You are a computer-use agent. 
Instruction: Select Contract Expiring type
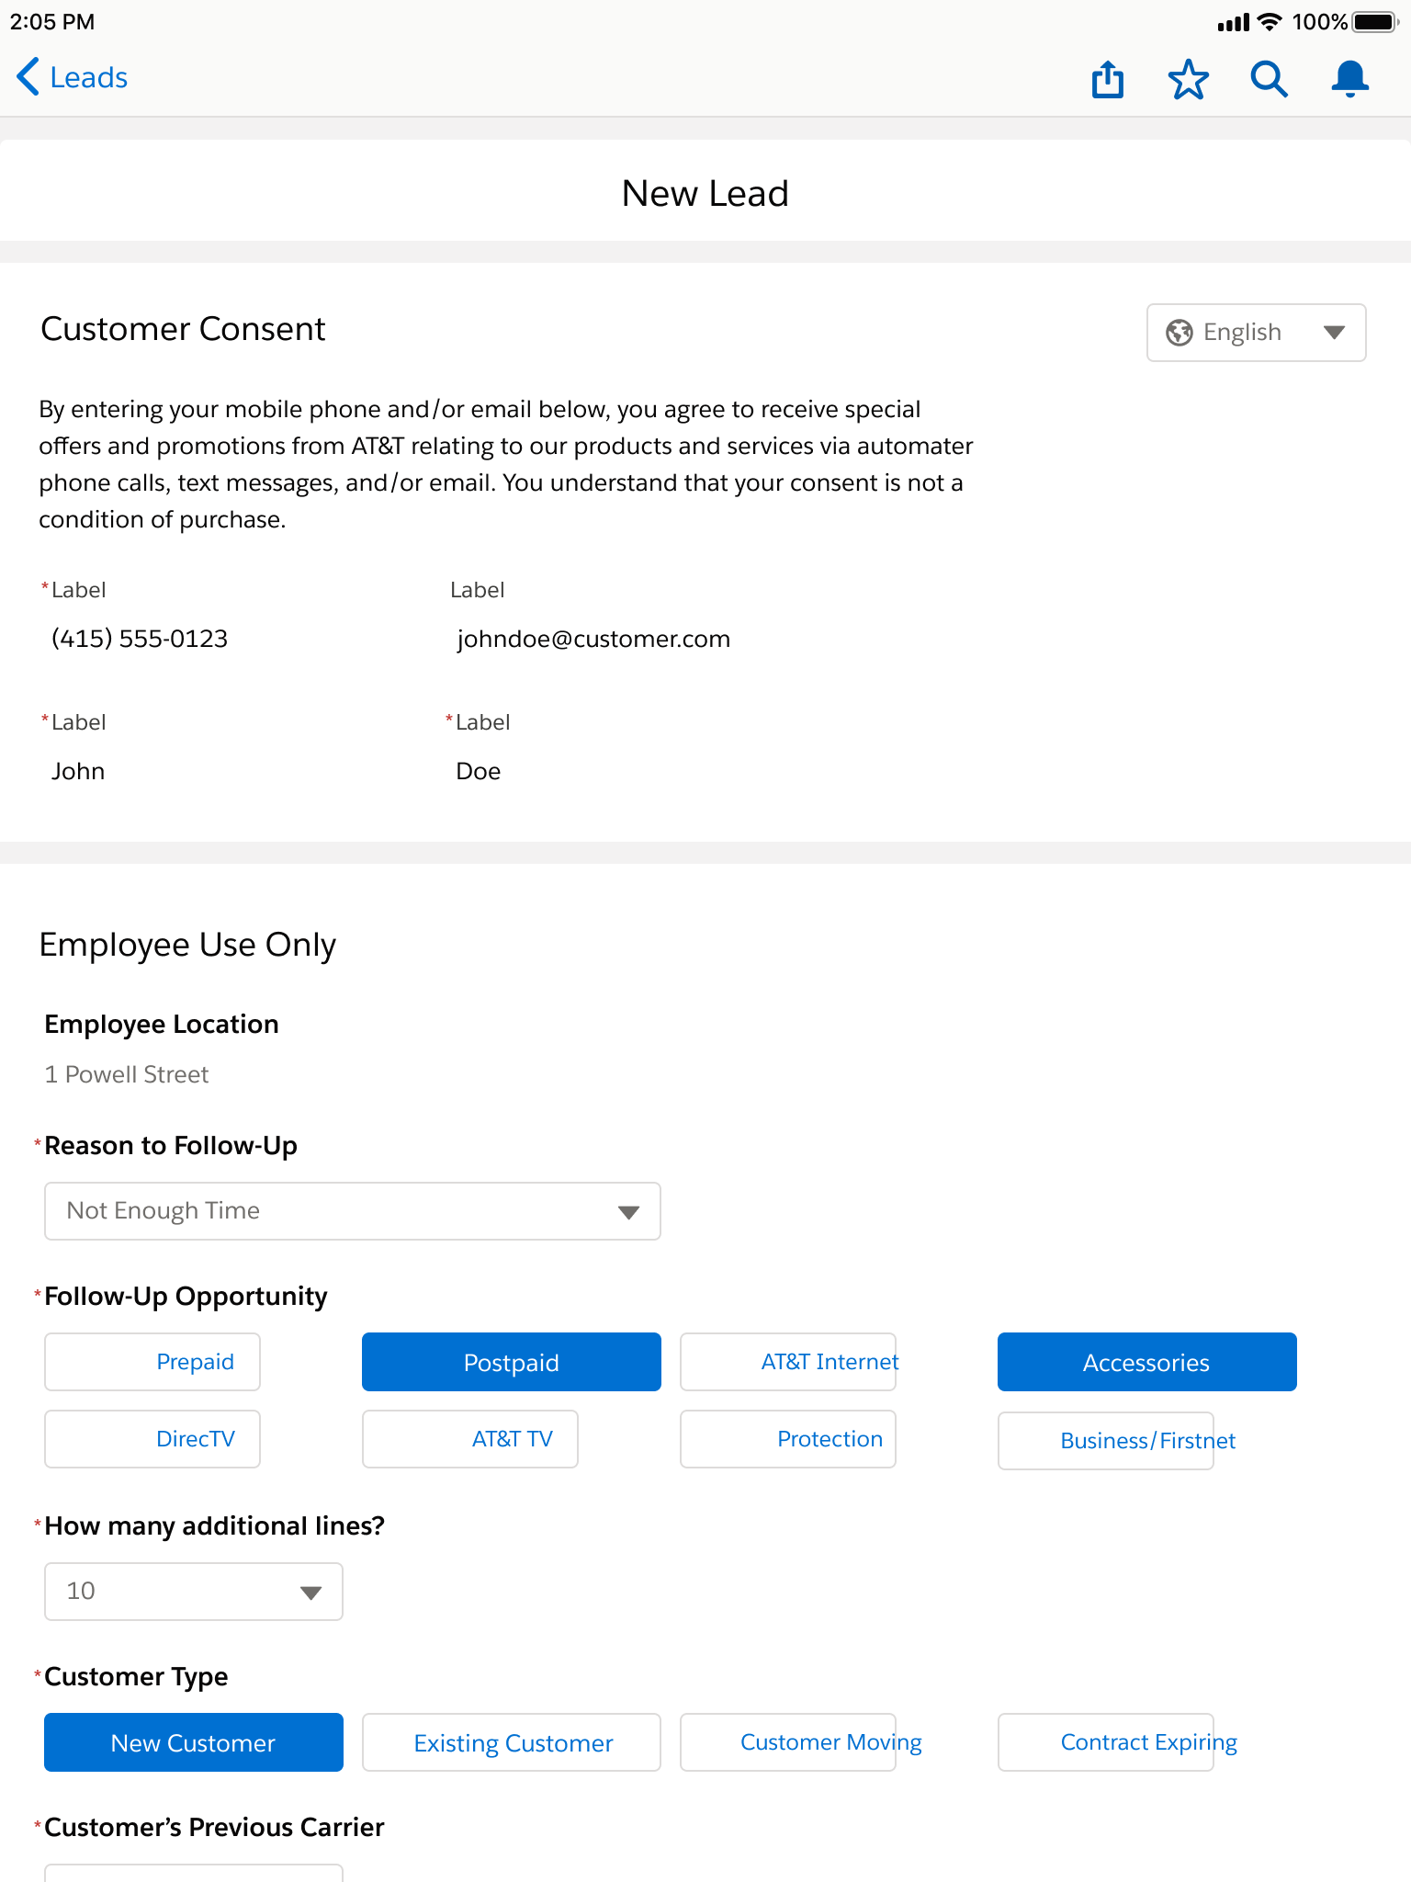(x=1106, y=1742)
